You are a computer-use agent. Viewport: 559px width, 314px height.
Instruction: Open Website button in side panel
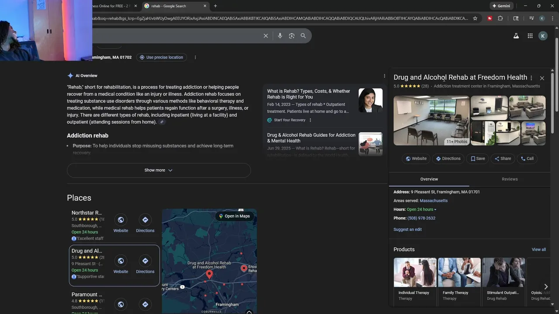point(416,158)
